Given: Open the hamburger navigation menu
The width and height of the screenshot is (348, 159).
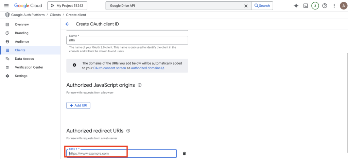Looking at the screenshot, I should click(x=6, y=6).
